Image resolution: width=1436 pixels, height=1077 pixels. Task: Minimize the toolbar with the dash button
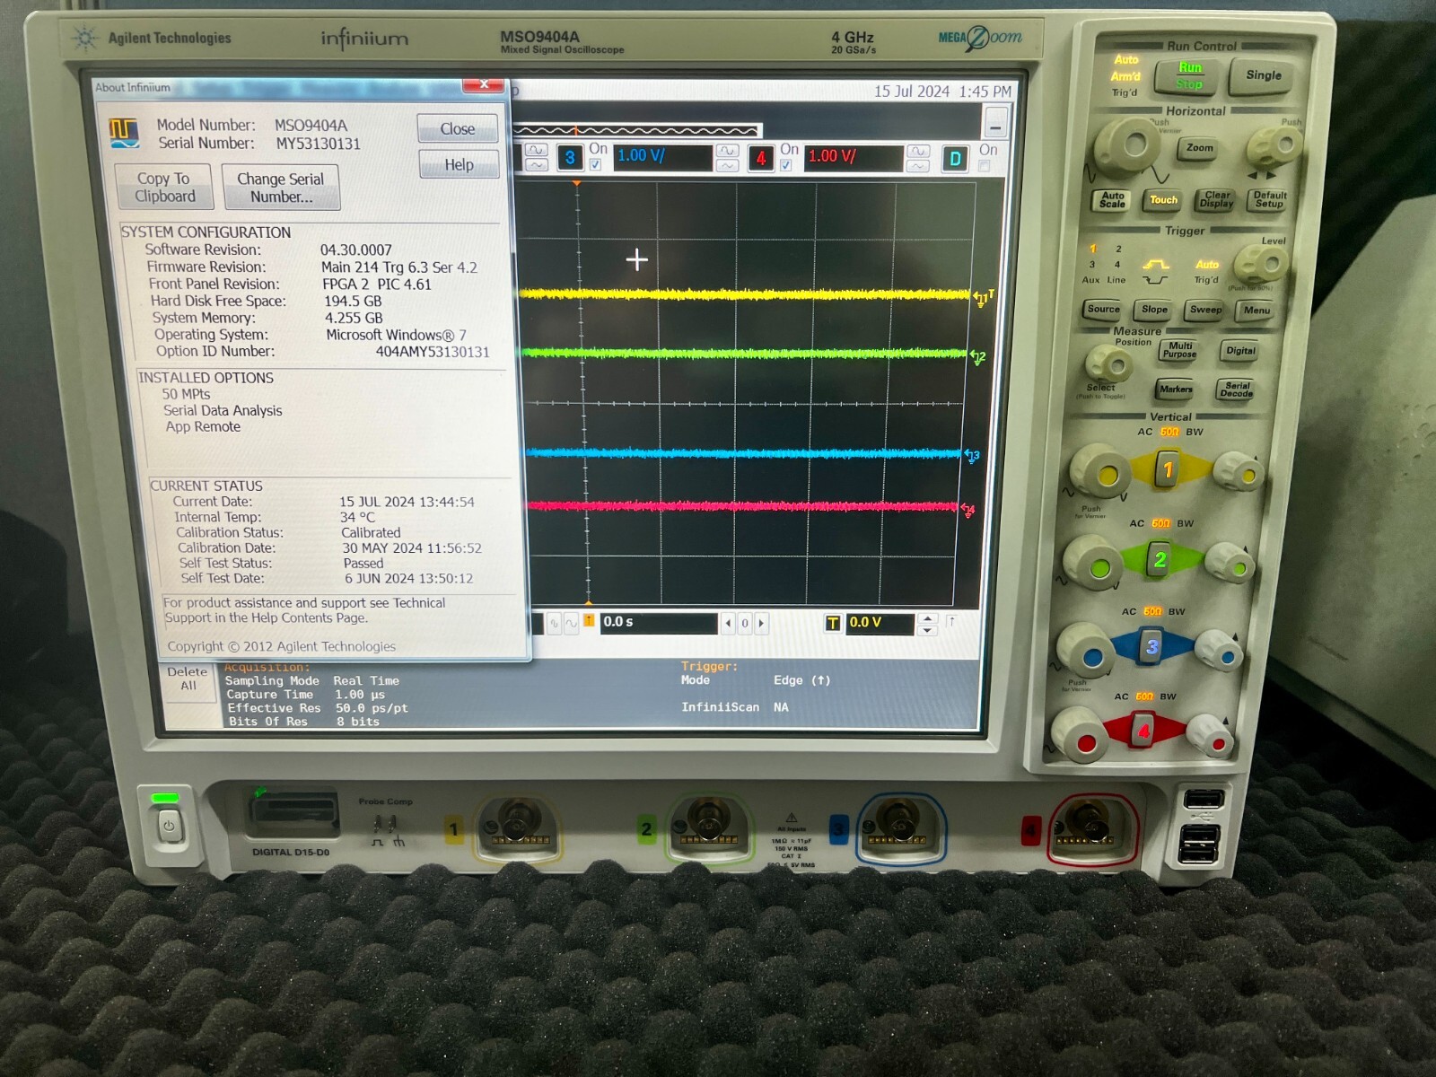click(995, 123)
